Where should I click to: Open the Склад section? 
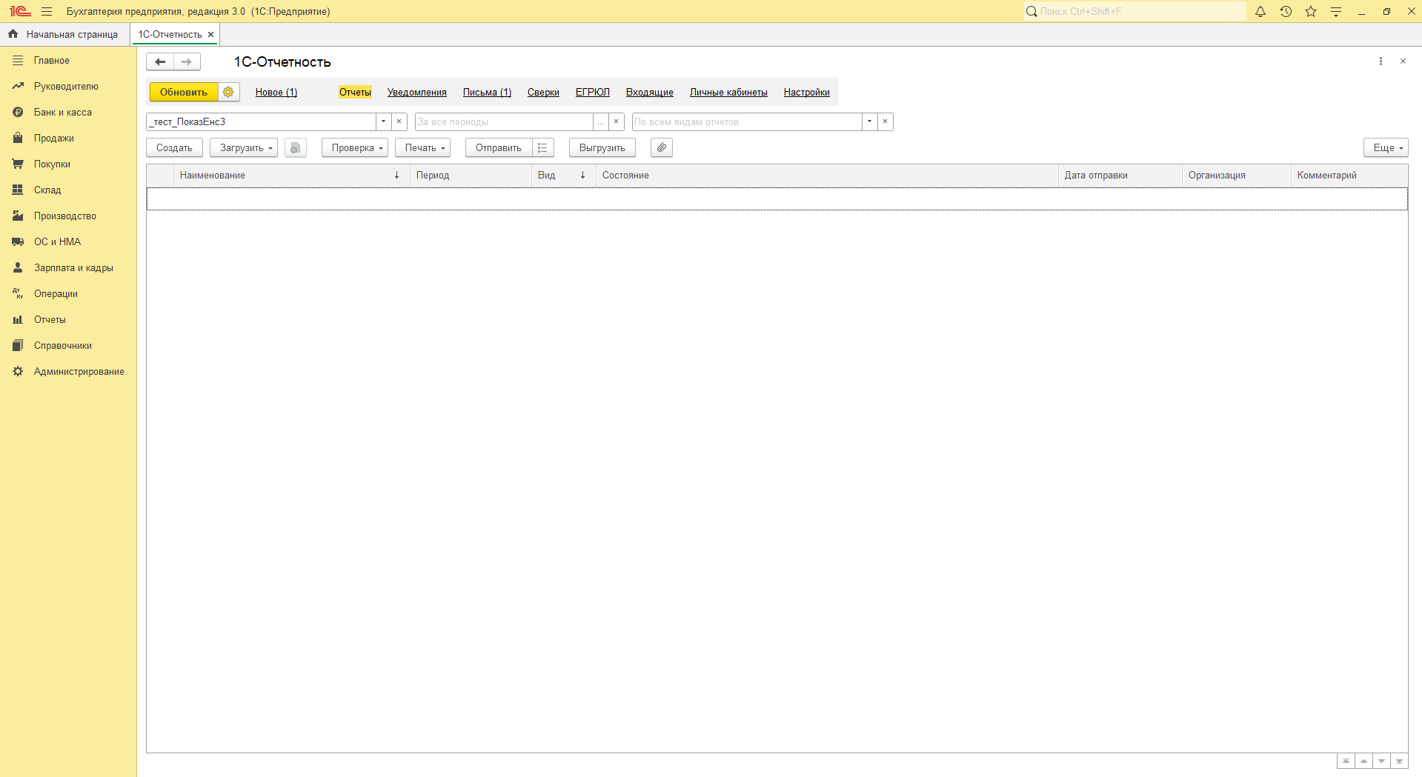[68, 190]
